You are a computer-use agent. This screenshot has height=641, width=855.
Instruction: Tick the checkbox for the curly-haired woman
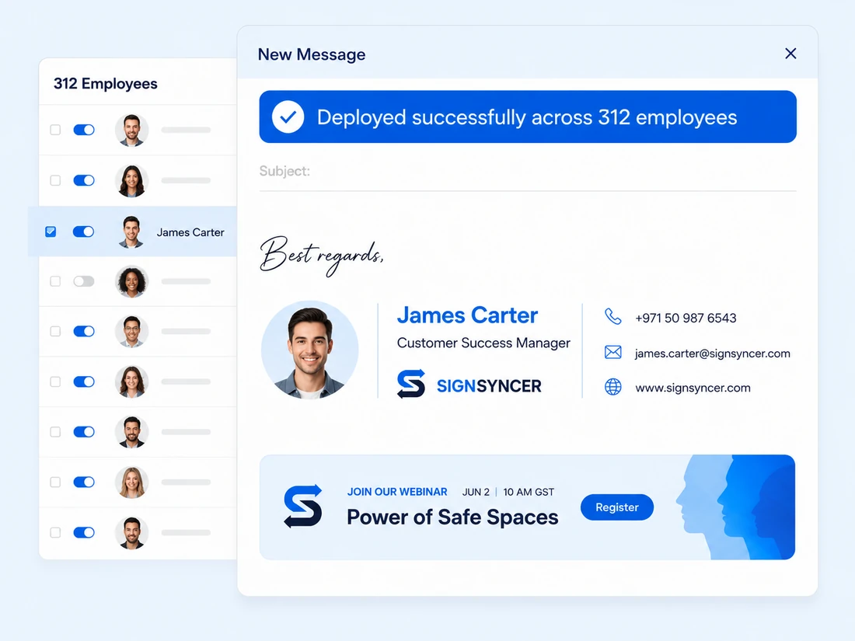55,281
